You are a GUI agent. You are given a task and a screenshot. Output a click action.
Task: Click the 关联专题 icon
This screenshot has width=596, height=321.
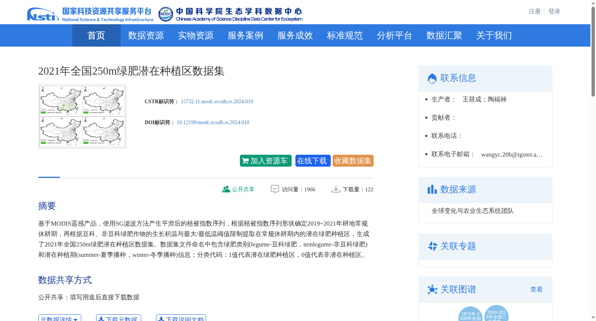tap(432, 246)
